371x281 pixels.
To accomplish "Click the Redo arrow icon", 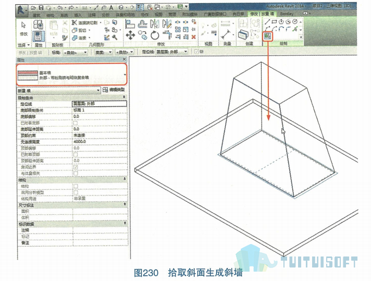I will coord(71,8).
